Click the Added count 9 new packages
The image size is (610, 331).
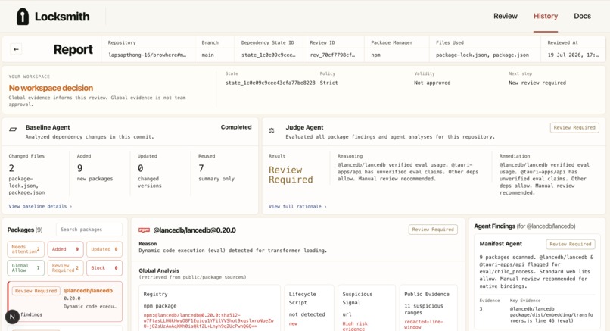click(x=79, y=168)
